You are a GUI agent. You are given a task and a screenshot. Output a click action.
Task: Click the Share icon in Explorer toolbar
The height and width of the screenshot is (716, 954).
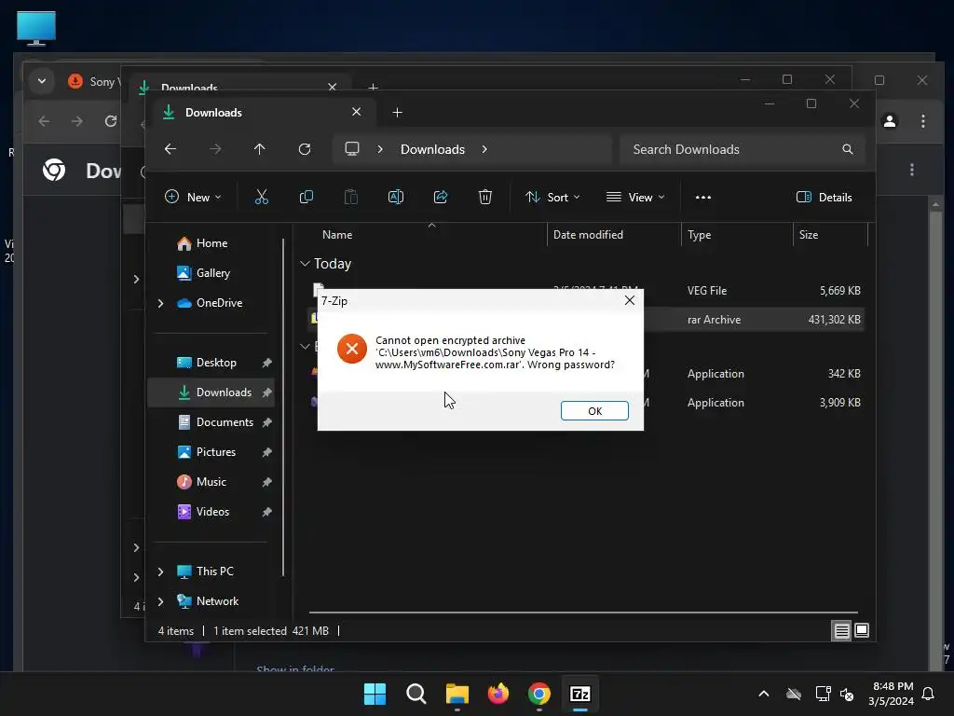click(441, 198)
